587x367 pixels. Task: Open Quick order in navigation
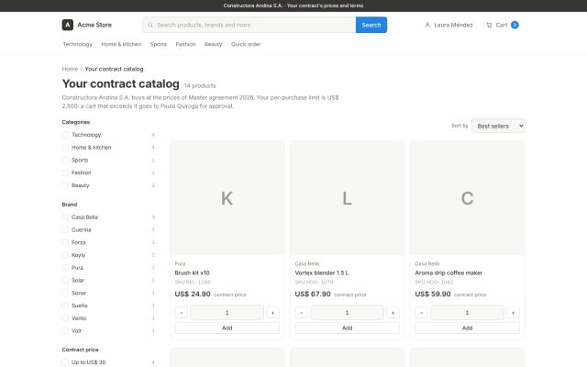[246, 44]
